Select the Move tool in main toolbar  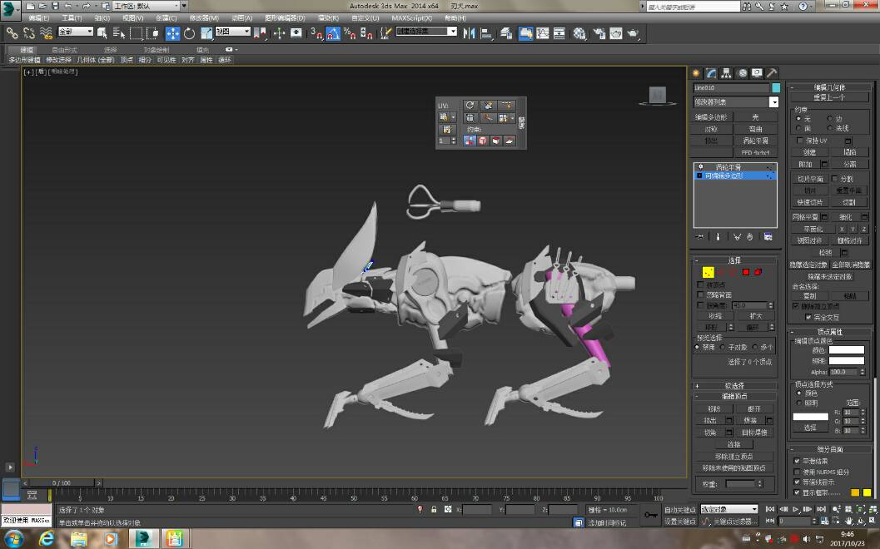click(172, 33)
